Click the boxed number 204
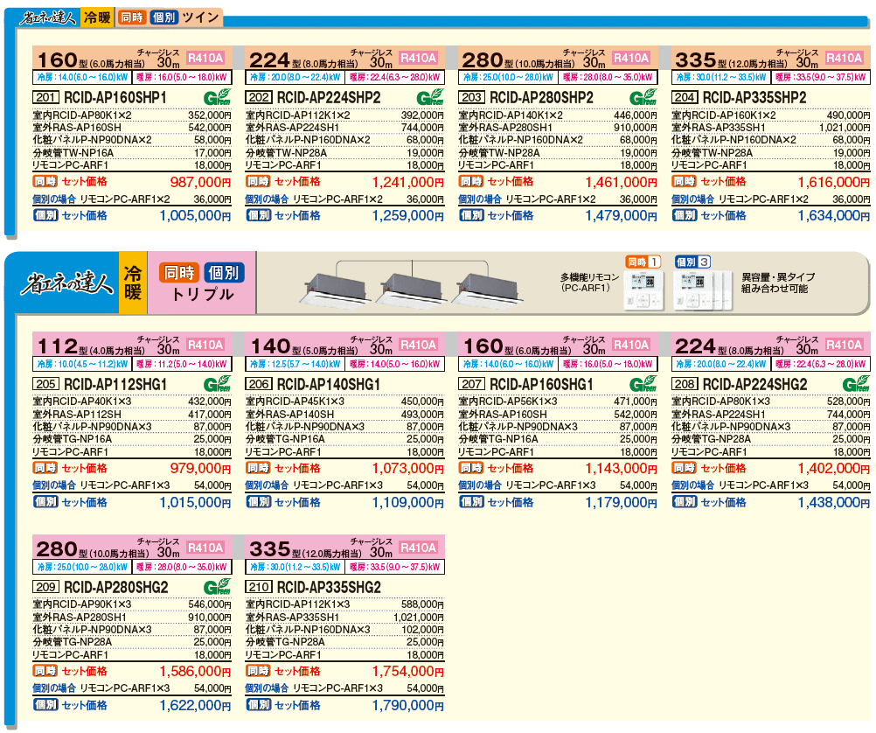Viewport: 876px width, 733px height. [x=685, y=97]
